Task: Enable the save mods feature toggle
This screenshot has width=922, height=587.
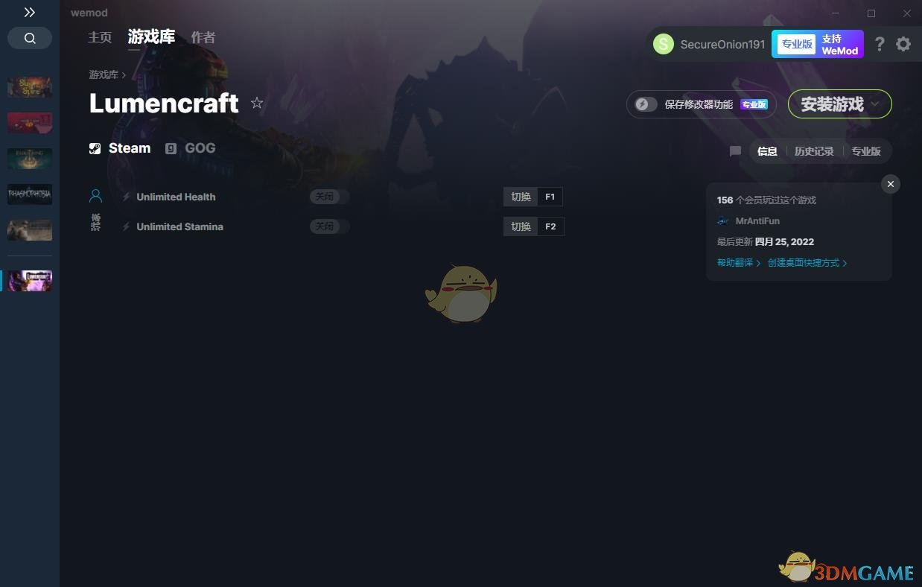Action: click(646, 104)
